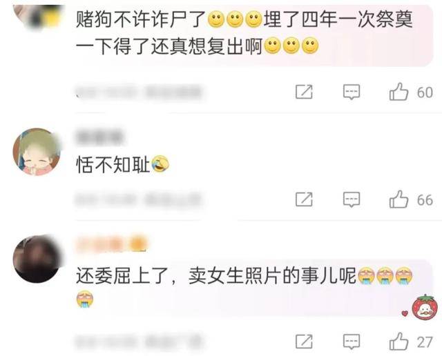Tap the strawberry sticker badge
Screen dimensions: 442x356
click(x=425, y=307)
